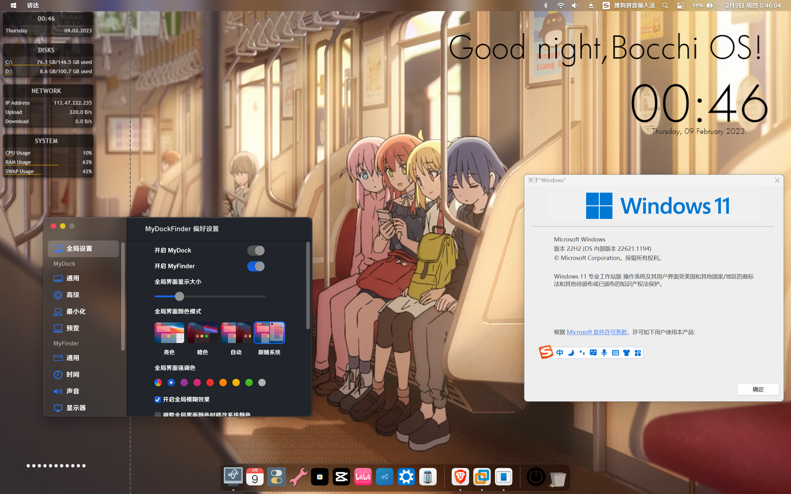791x494 pixels.
Task: Select the 自动 color mode thumbnail
Action: pos(236,333)
